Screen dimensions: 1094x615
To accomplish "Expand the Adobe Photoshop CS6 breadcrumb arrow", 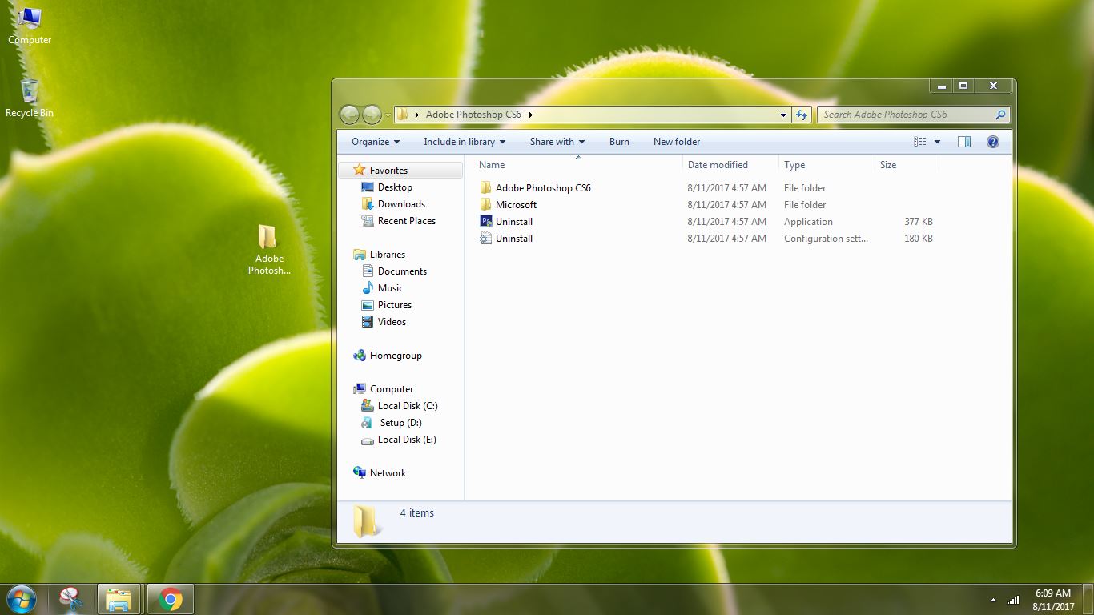I will coord(530,115).
